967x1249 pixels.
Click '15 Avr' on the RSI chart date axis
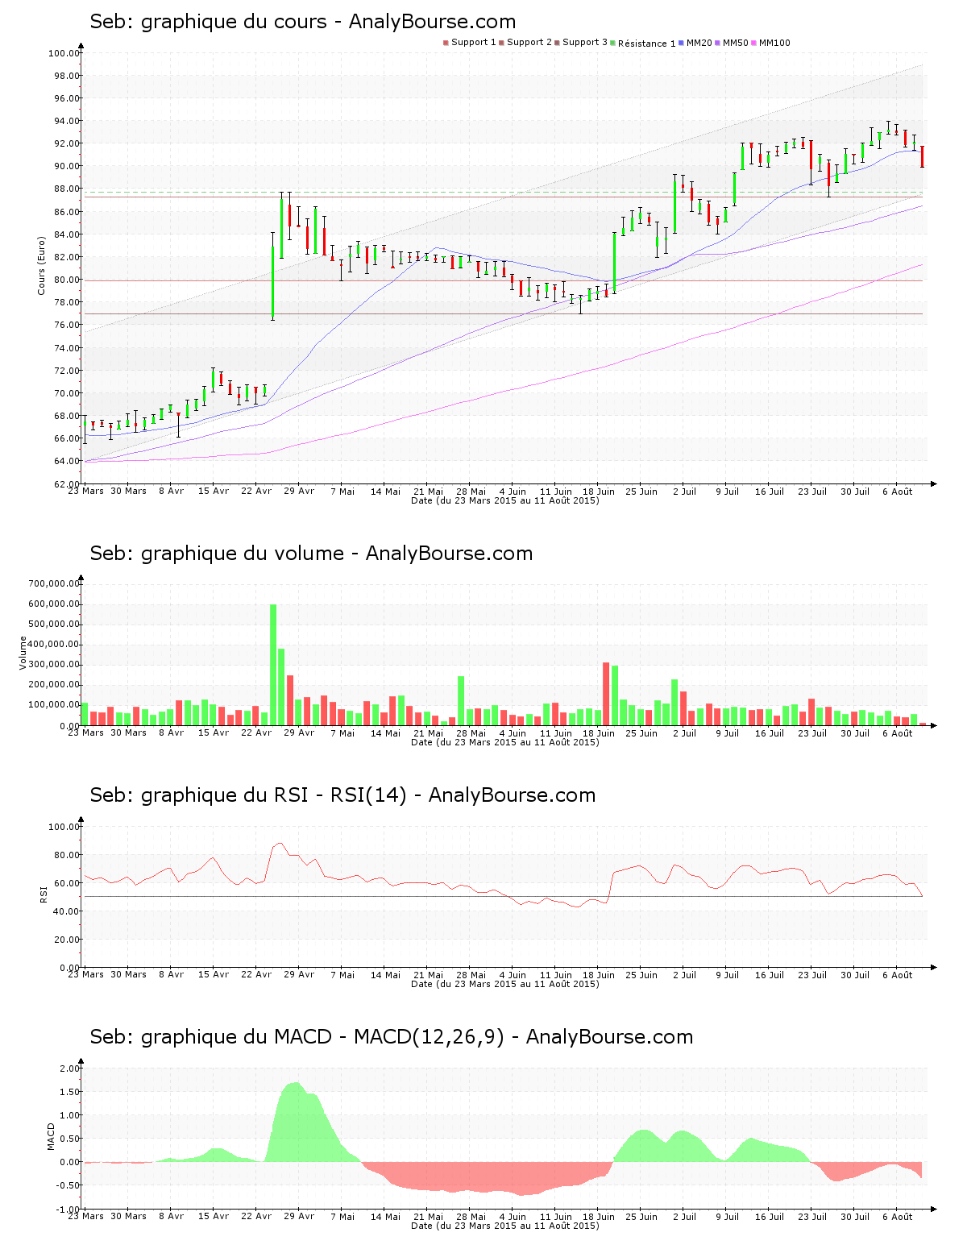214,975
